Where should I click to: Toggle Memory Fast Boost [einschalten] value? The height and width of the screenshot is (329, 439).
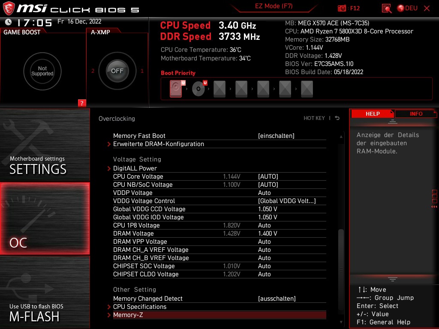[x=276, y=136]
